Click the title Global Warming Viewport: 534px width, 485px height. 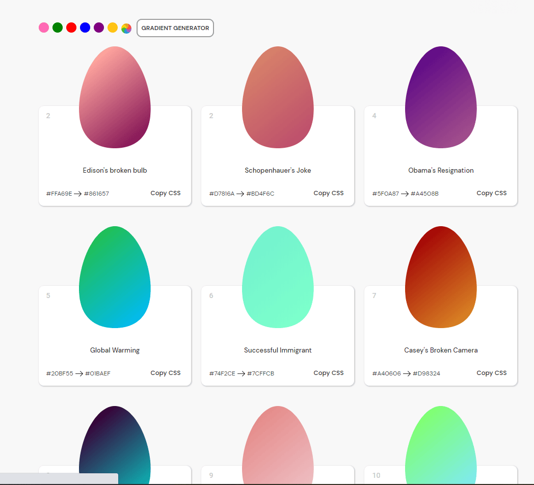[x=115, y=350]
